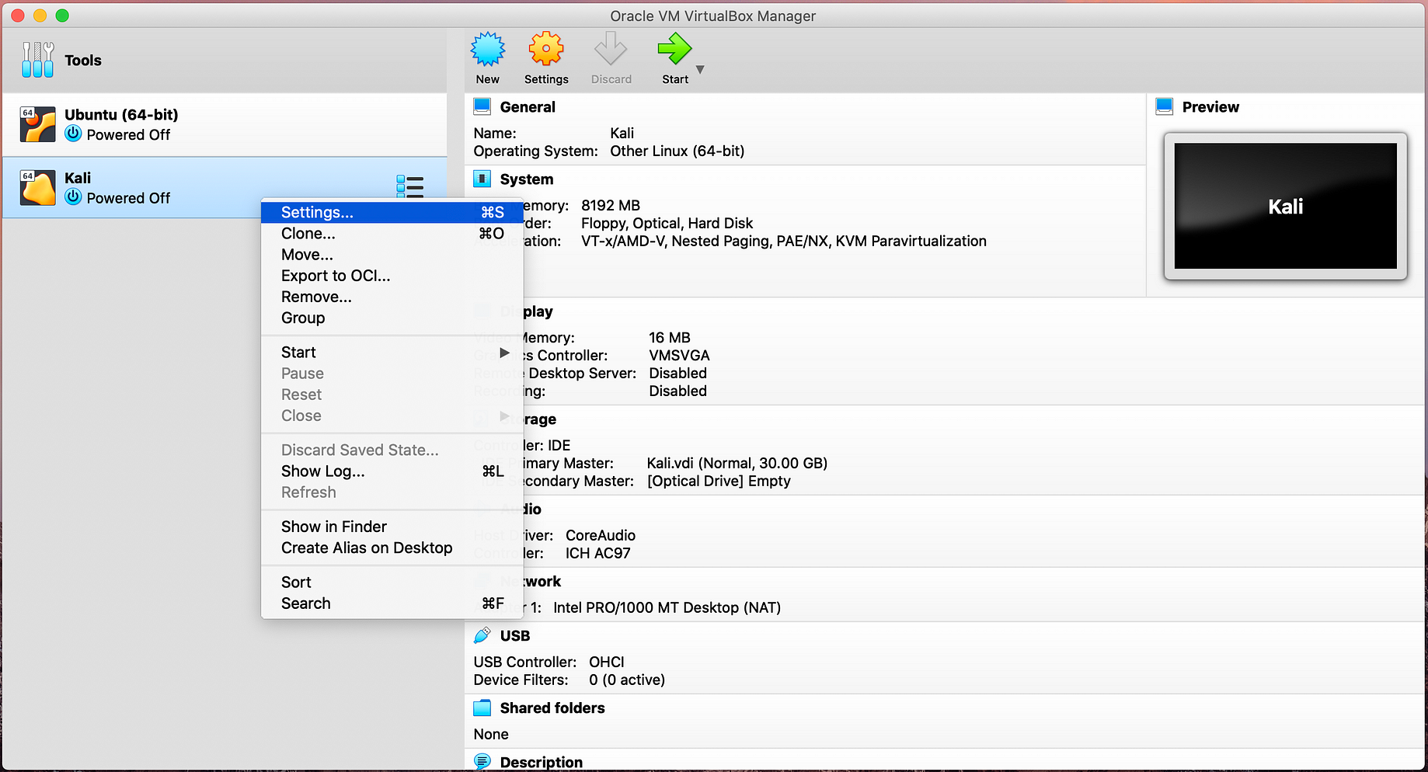Image resolution: width=1428 pixels, height=772 pixels.
Task: Click Floppy, Optical, Hard Disk boot order
Action: (667, 224)
